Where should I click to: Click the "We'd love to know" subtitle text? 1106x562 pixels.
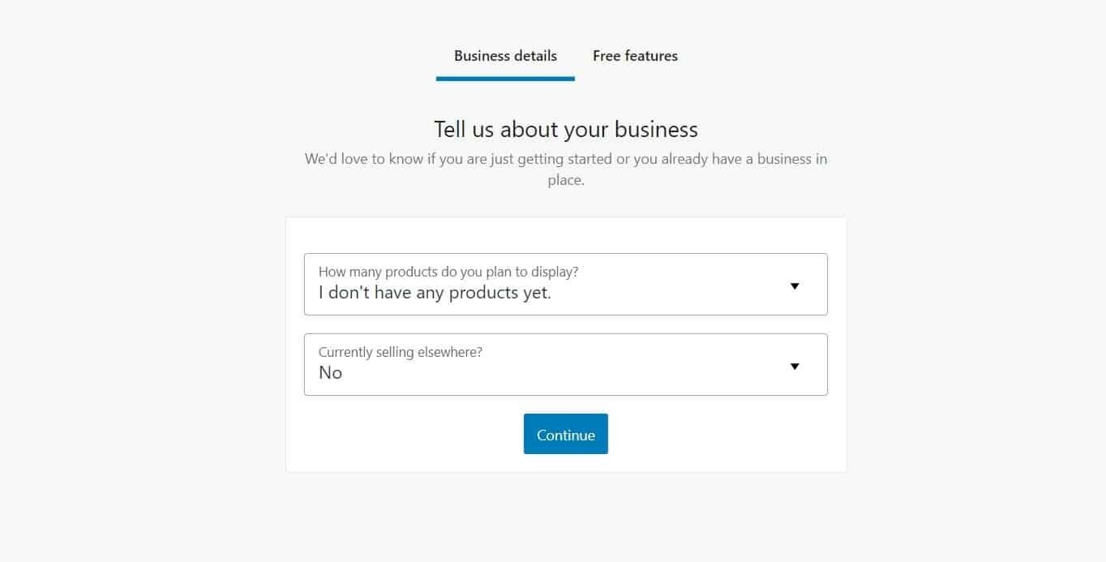[565, 159]
